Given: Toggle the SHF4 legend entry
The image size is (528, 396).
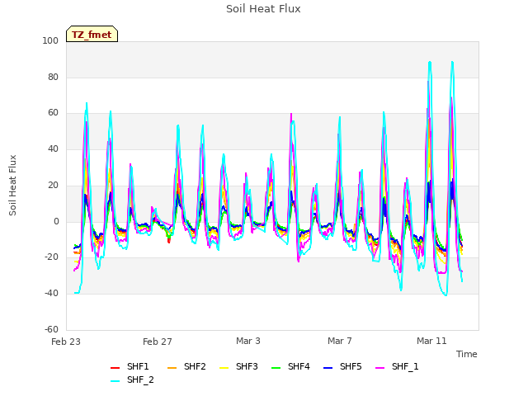Looking at the screenshot, I should pos(290,366).
